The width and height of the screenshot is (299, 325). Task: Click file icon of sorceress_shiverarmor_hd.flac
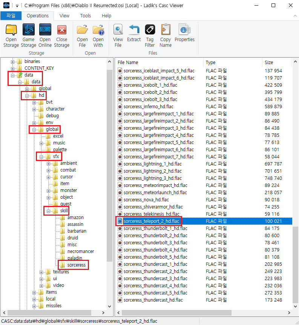click(x=120, y=207)
